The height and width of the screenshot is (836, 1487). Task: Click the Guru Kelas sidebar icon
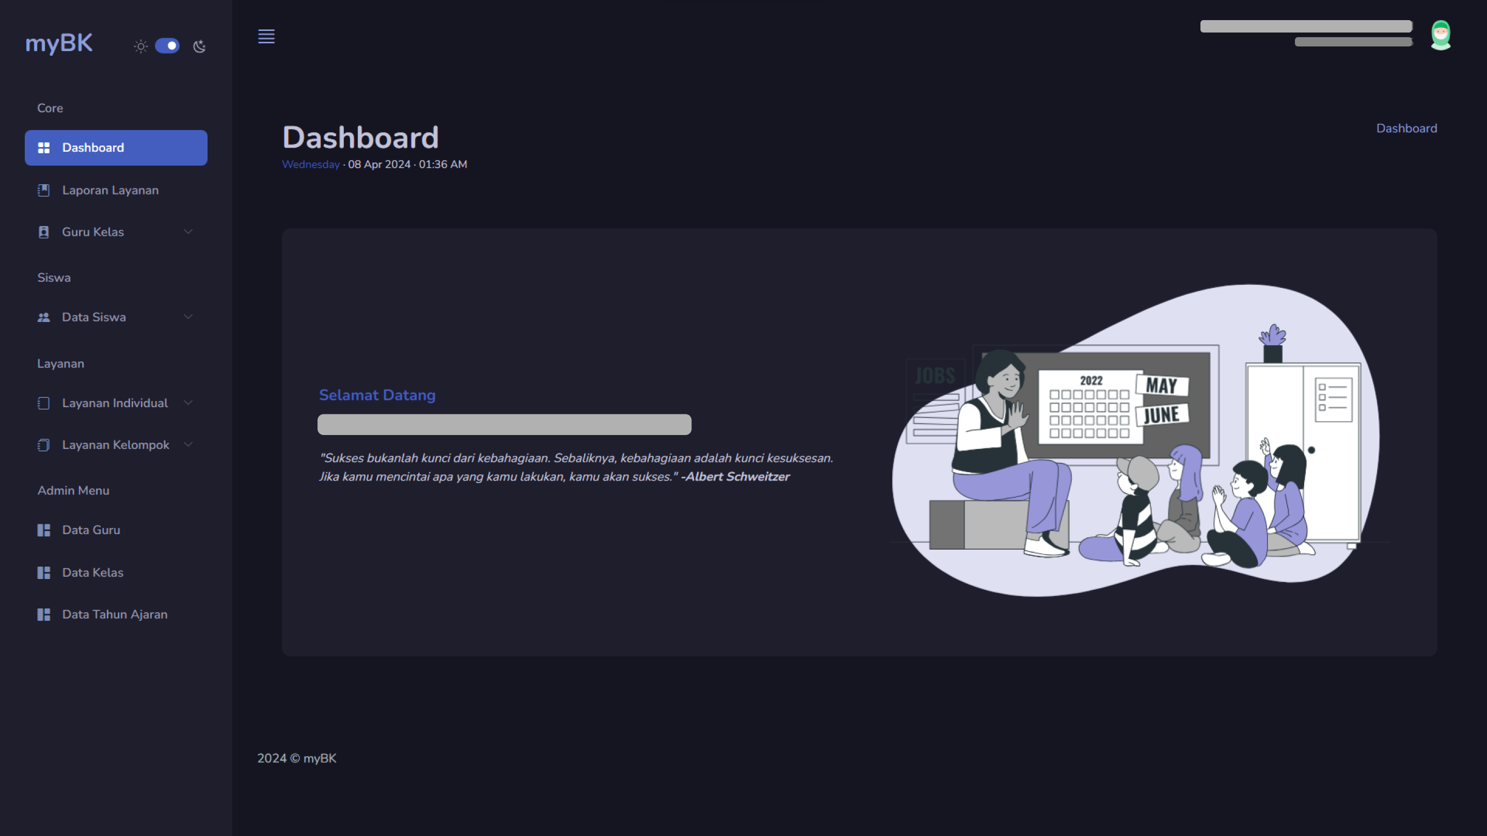tap(43, 232)
